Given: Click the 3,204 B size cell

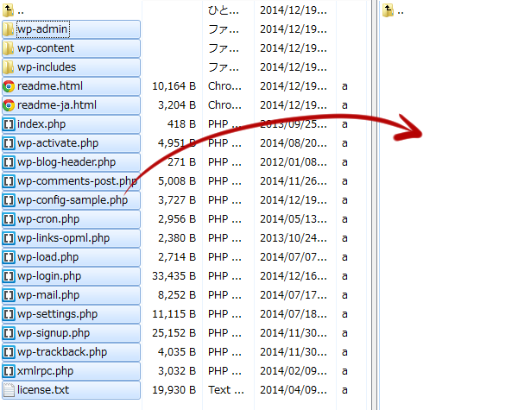Looking at the screenshot, I should [177, 105].
